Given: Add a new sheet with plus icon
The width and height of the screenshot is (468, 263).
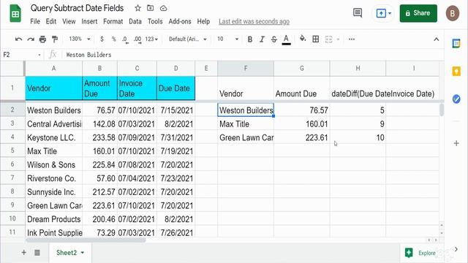Looking at the screenshot, I should coord(24,253).
